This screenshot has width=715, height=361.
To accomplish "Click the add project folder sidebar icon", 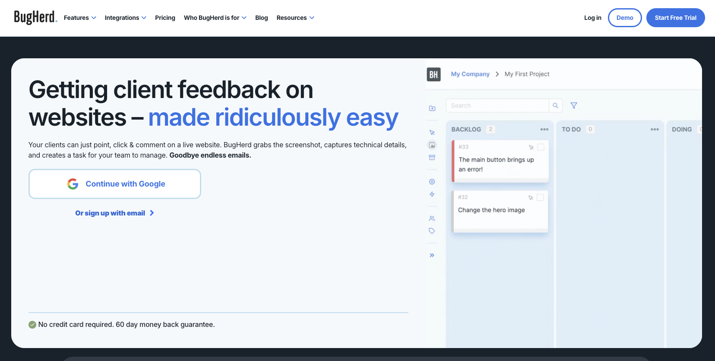I will coord(432,108).
